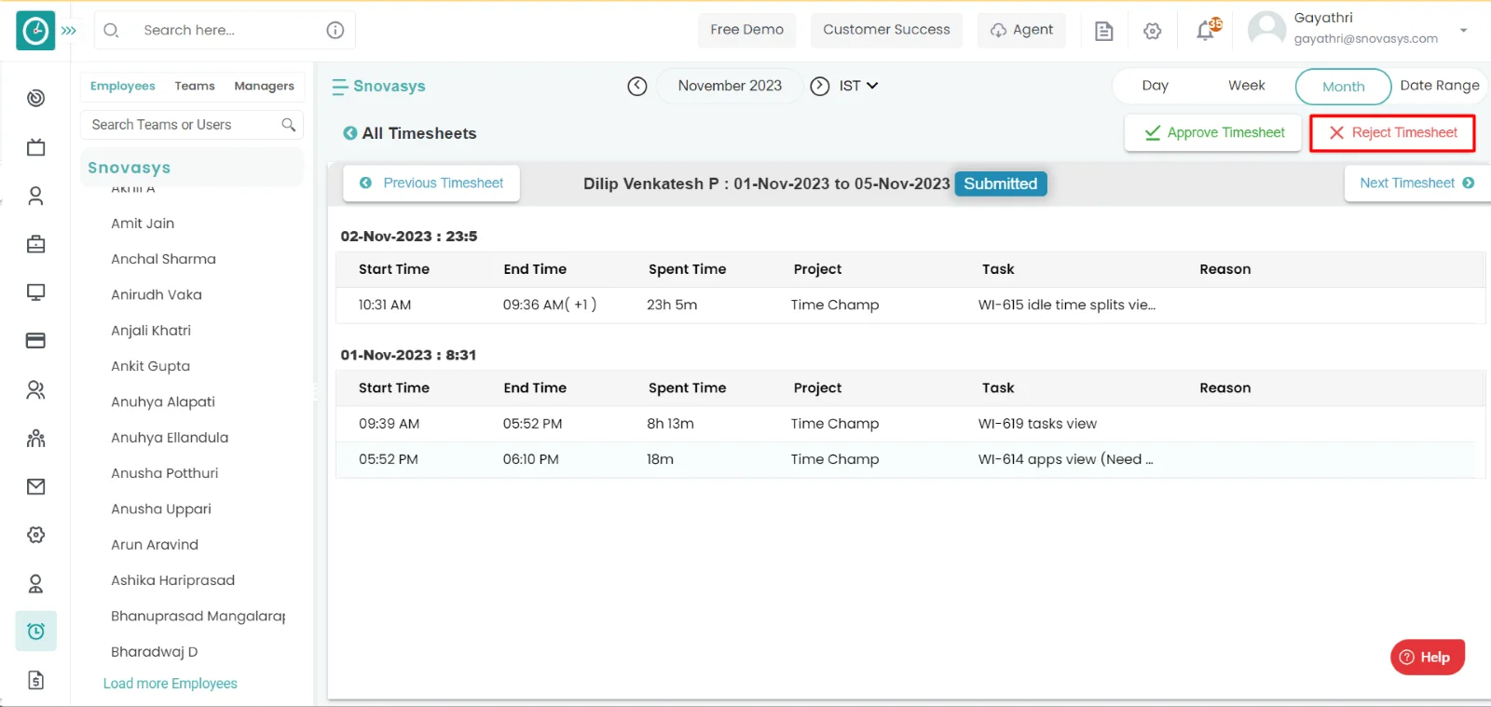This screenshot has height=707, width=1491.
Task: Click Gayathri's profile avatar
Action: point(1266,30)
